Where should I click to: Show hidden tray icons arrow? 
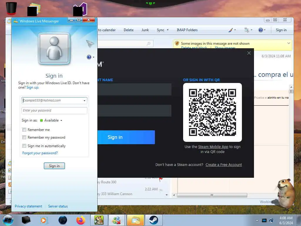pos(257,220)
